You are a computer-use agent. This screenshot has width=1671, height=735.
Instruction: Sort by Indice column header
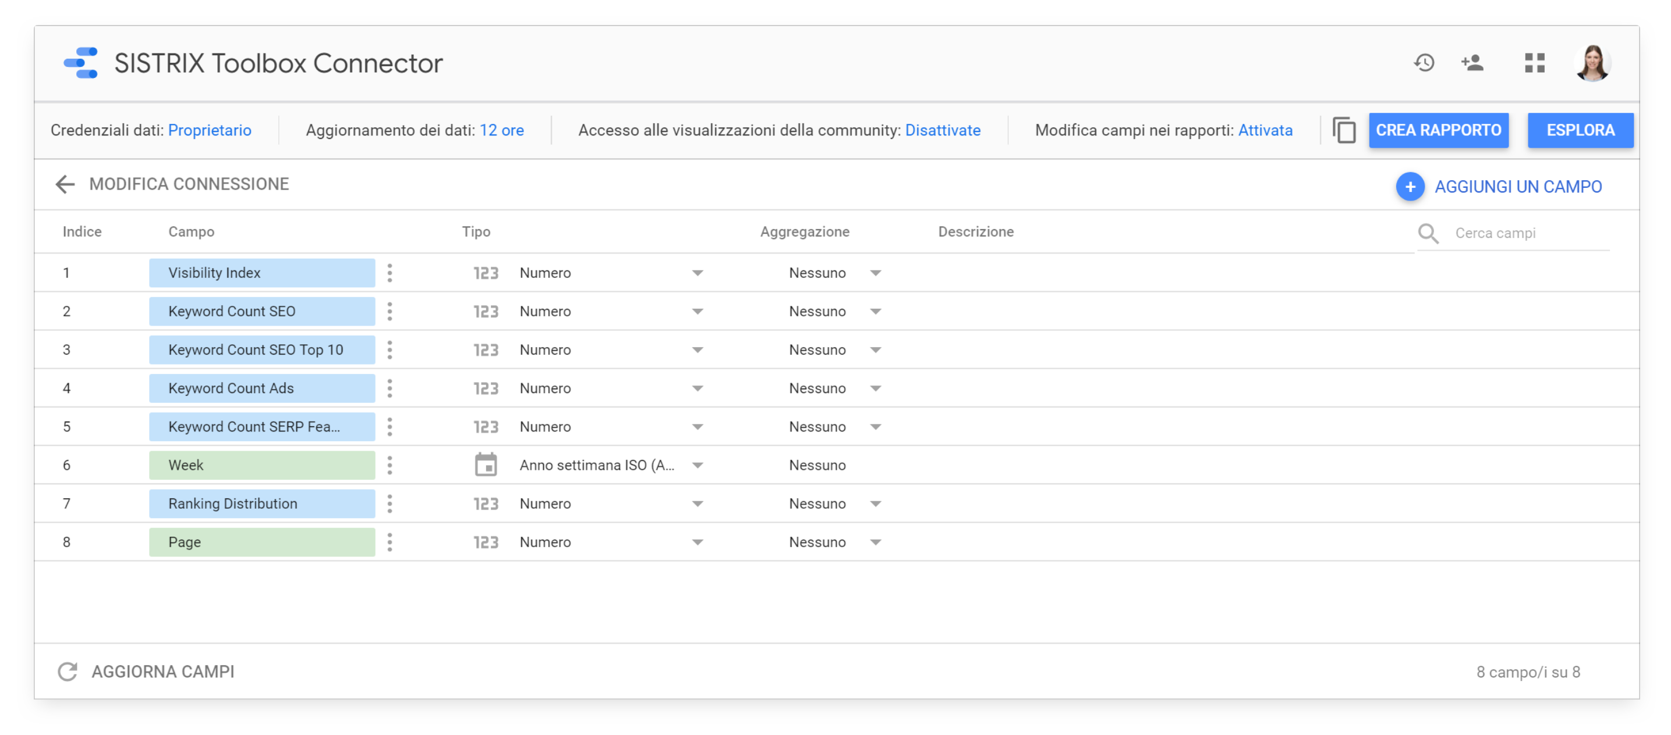[82, 232]
